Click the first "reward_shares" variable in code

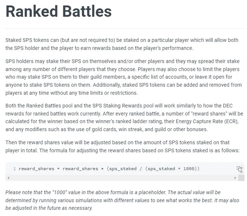pos(36,169)
